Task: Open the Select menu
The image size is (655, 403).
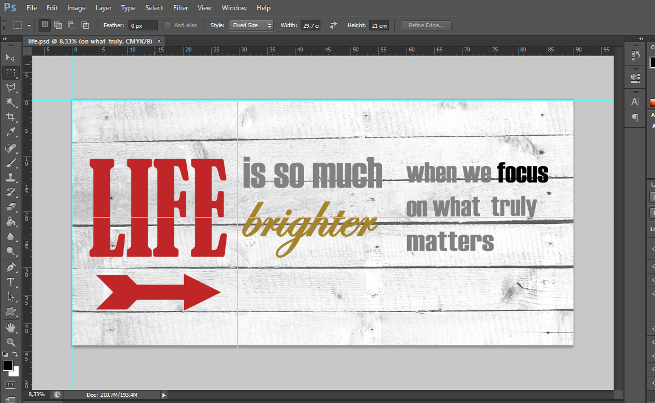Action: (x=154, y=8)
